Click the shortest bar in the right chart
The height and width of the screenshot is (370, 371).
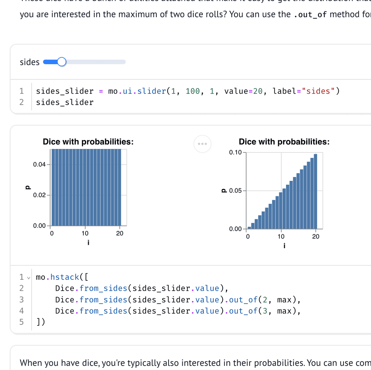tap(249, 228)
